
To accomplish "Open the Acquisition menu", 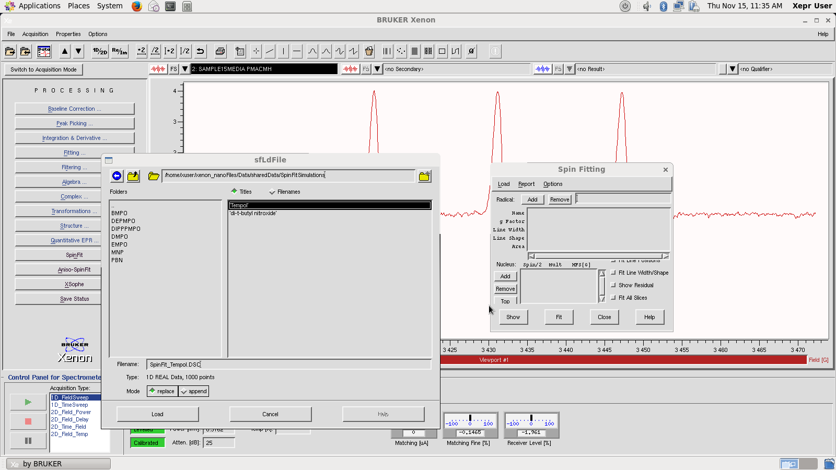I will coord(35,34).
